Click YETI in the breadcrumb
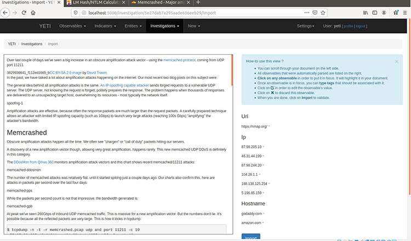 point(12,44)
